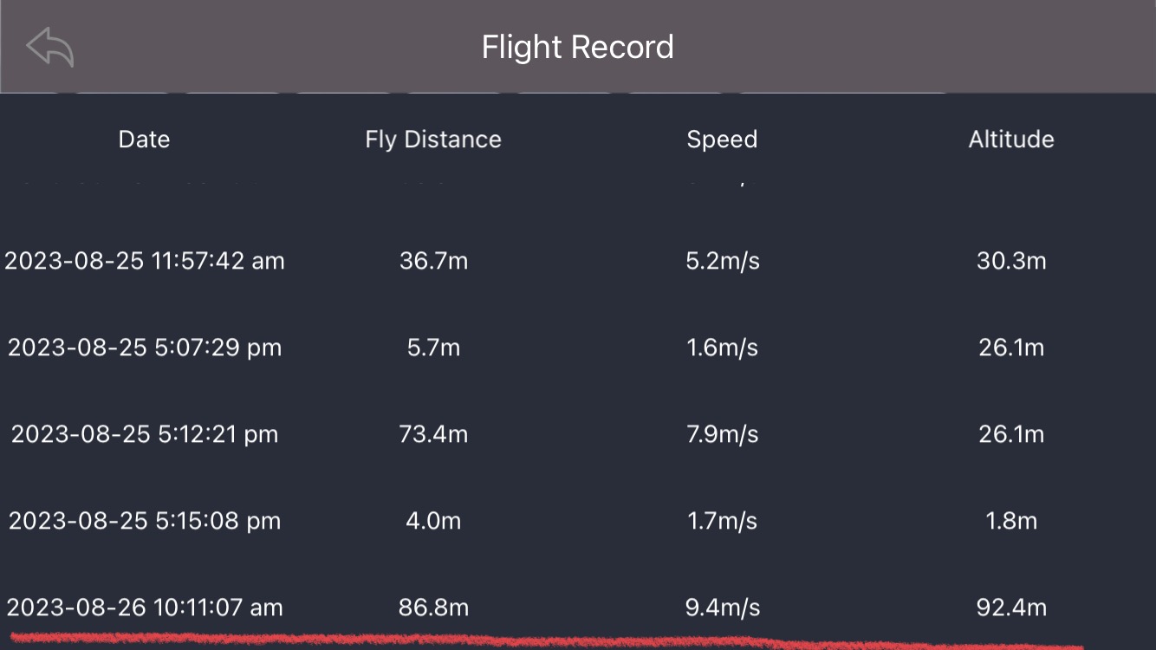The image size is (1156, 650).
Task: Select the 2023-08-25 5:12:21 pm record
Action: click(x=145, y=434)
